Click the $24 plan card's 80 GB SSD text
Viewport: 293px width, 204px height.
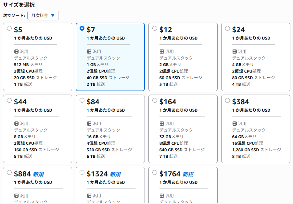click(x=242, y=78)
